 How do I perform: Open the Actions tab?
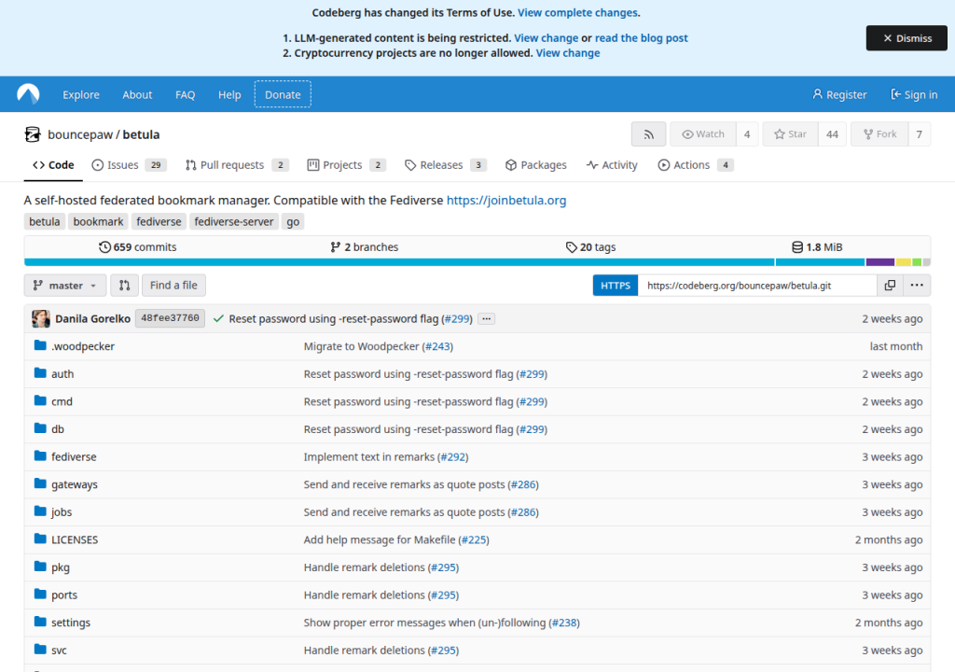(x=696, y=165)
